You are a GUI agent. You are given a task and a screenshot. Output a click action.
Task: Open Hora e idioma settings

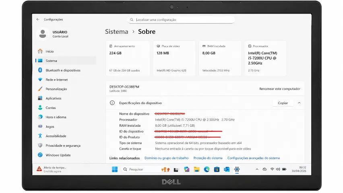(66, 117)
